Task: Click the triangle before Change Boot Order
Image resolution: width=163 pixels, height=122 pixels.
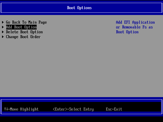Action: click(3, 37)
